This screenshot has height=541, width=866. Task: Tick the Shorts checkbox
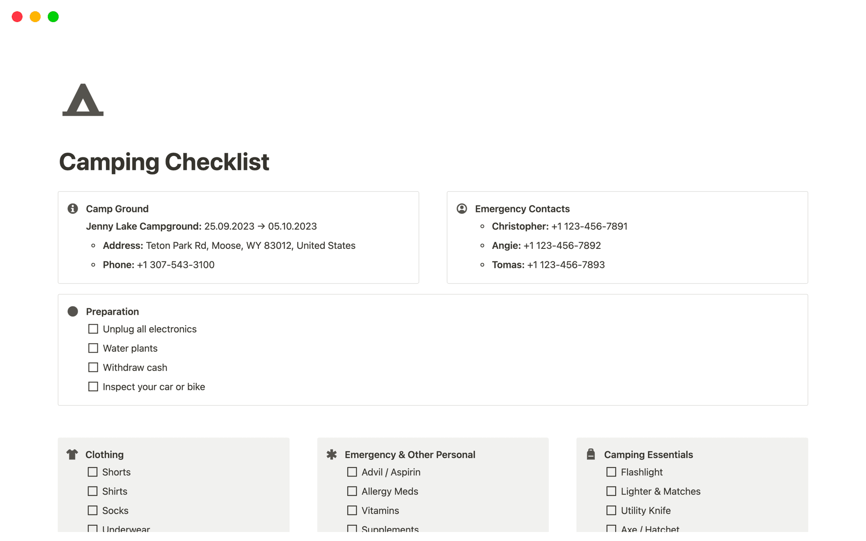93,472
